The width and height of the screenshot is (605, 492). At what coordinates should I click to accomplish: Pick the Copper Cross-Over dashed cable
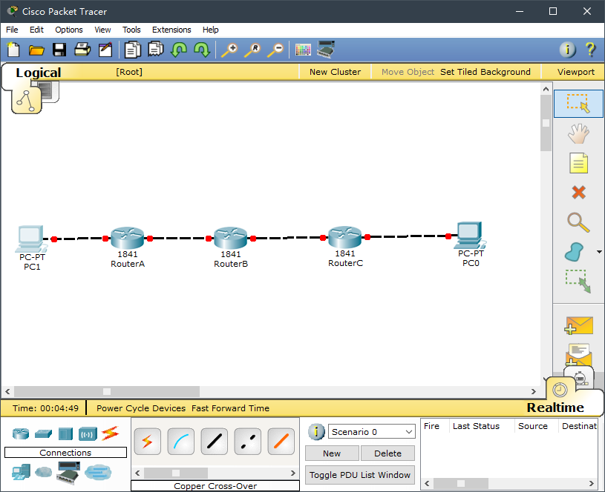coord(248,441)
